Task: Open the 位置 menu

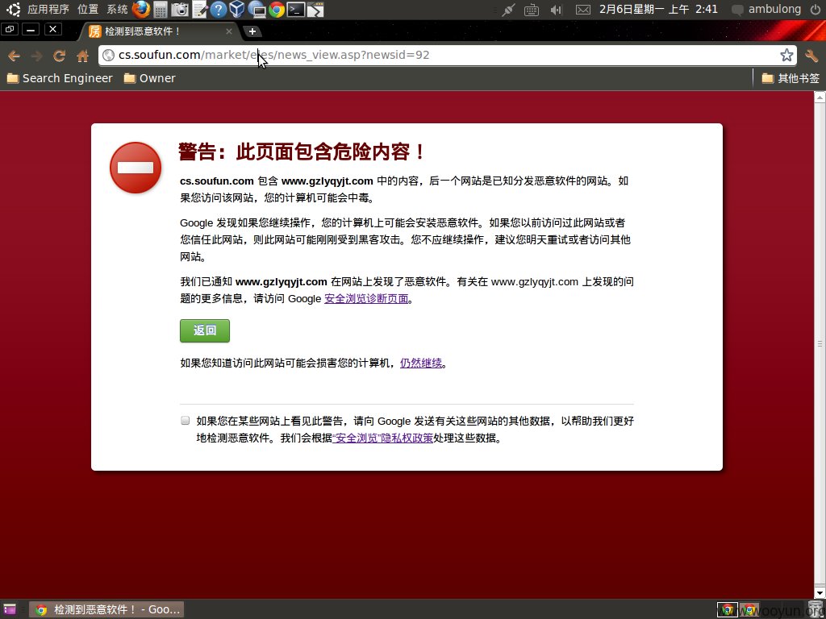Action: (88, 10)
